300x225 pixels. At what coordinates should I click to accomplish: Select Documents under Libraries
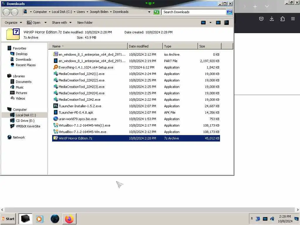point(23,82)
